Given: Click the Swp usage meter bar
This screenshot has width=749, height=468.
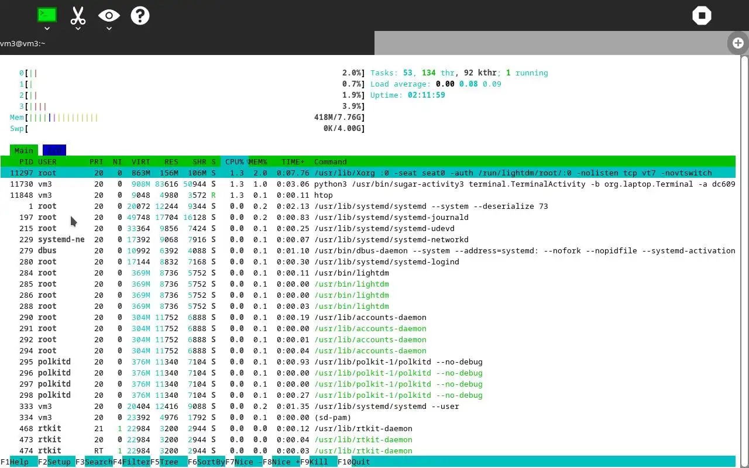Looking at the screenshot, I should [x=187, y=128].
